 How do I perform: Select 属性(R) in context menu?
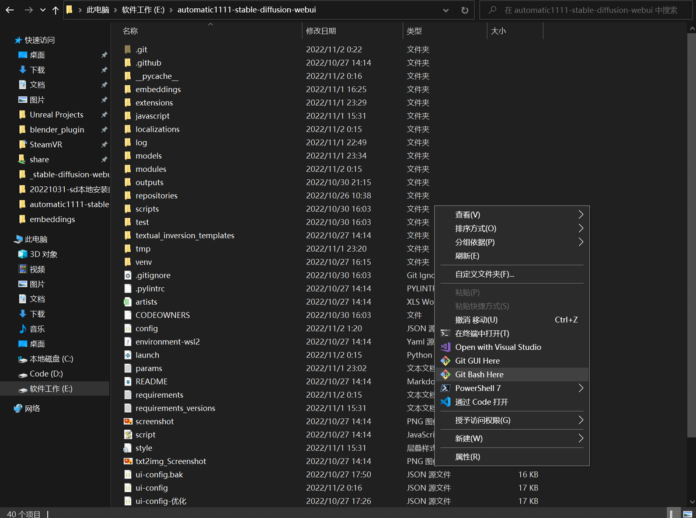[x=512, y=457]
